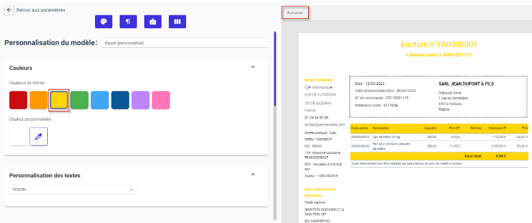Click the white custom color box
This screenshot has height=223, width=532.
tap(18, 137)
